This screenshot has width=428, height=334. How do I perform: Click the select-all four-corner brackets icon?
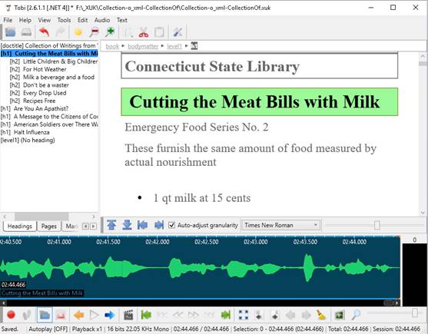[x=244, y=315]
